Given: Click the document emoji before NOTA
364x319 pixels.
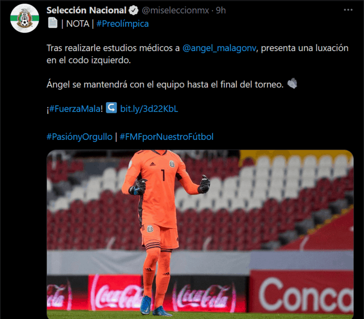Looking at the screenshot, I should (53, 23).
